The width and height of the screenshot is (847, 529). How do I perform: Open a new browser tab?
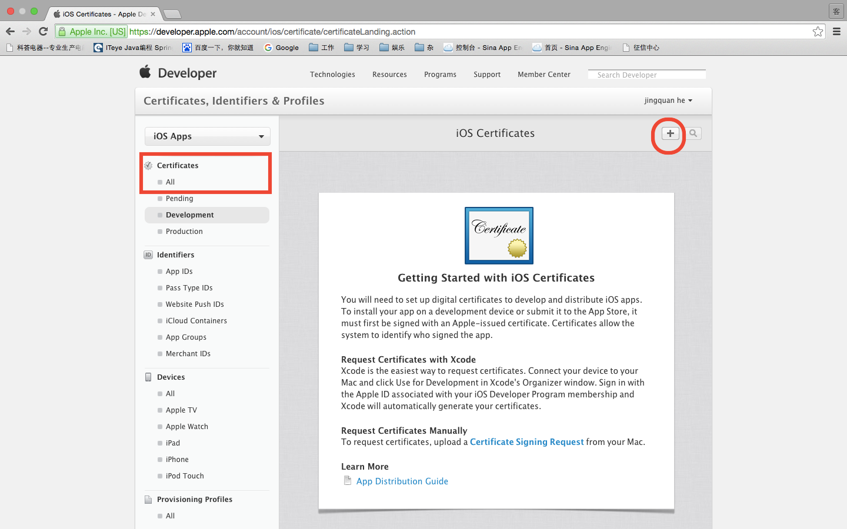(172, 14)
